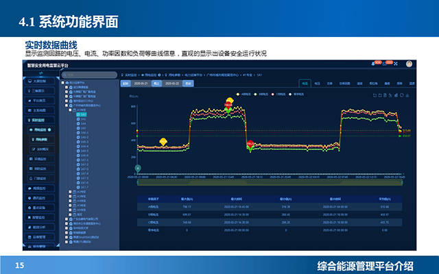Save chart as image download icon
Viewport: 439px width, 274px height.
pos(407,95)
